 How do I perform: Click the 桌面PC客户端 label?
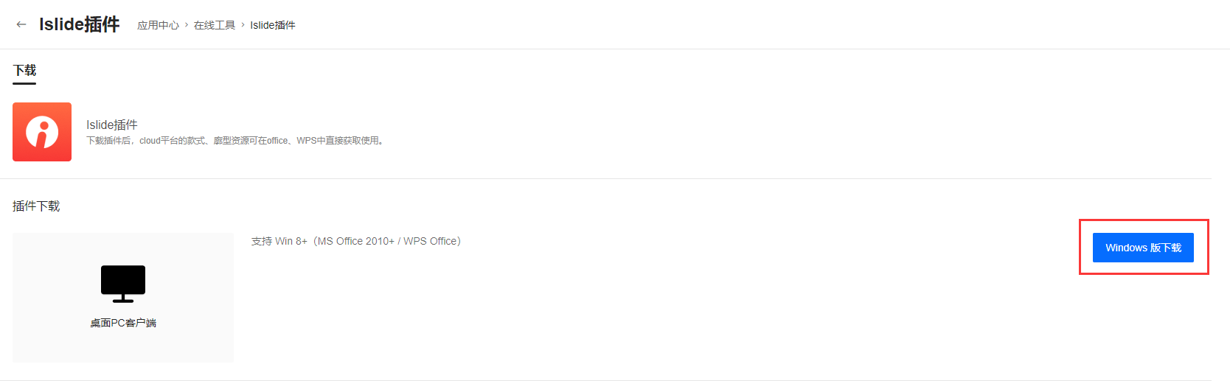pos(123,323)
